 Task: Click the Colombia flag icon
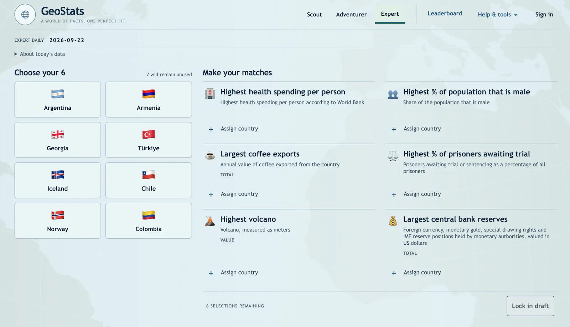149,215
